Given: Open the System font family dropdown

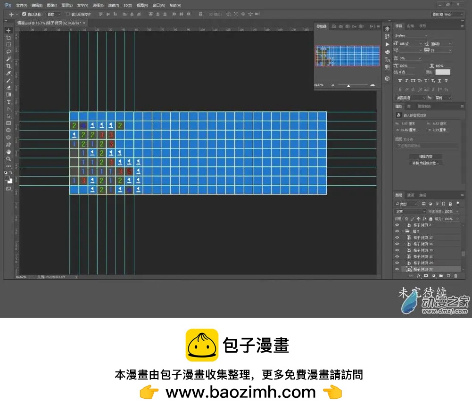Looking at the screenshot, I should tap(411, 36).
